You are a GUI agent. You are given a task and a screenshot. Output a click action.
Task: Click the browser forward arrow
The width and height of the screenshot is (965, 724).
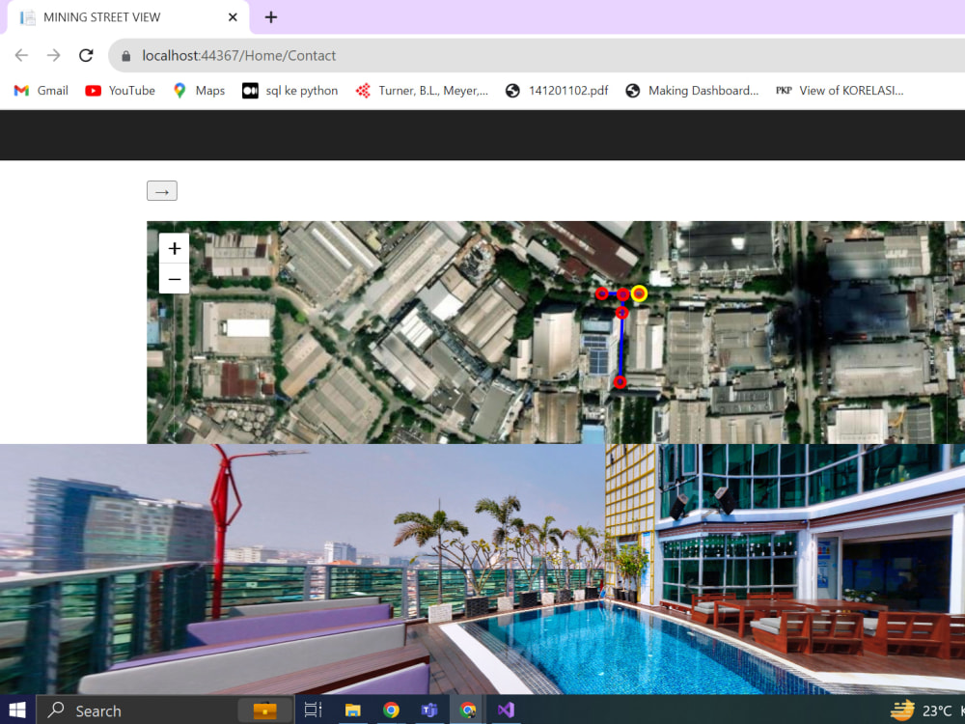pyautogui.click(x=54, y=55)
